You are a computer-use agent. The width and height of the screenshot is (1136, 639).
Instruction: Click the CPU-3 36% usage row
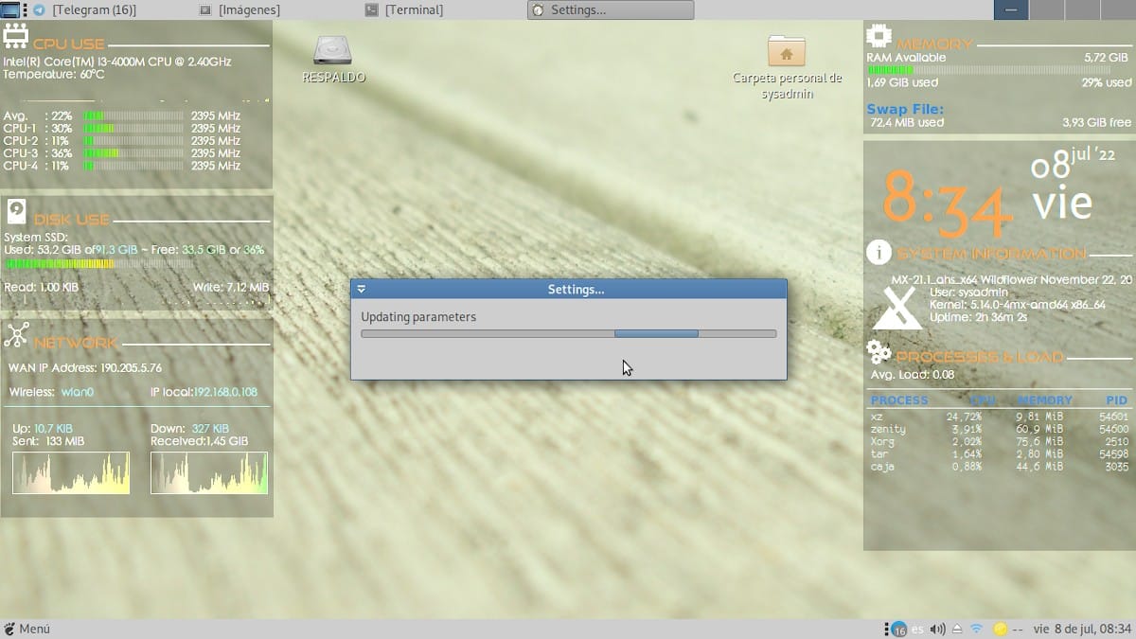click(x=122, y=153)
